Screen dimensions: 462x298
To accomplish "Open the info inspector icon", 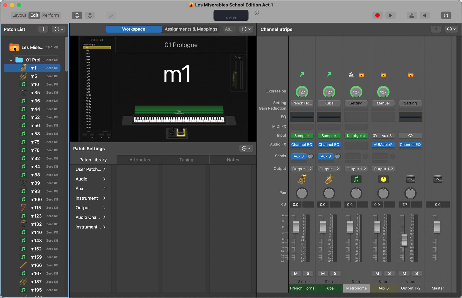I will (77, 15).
